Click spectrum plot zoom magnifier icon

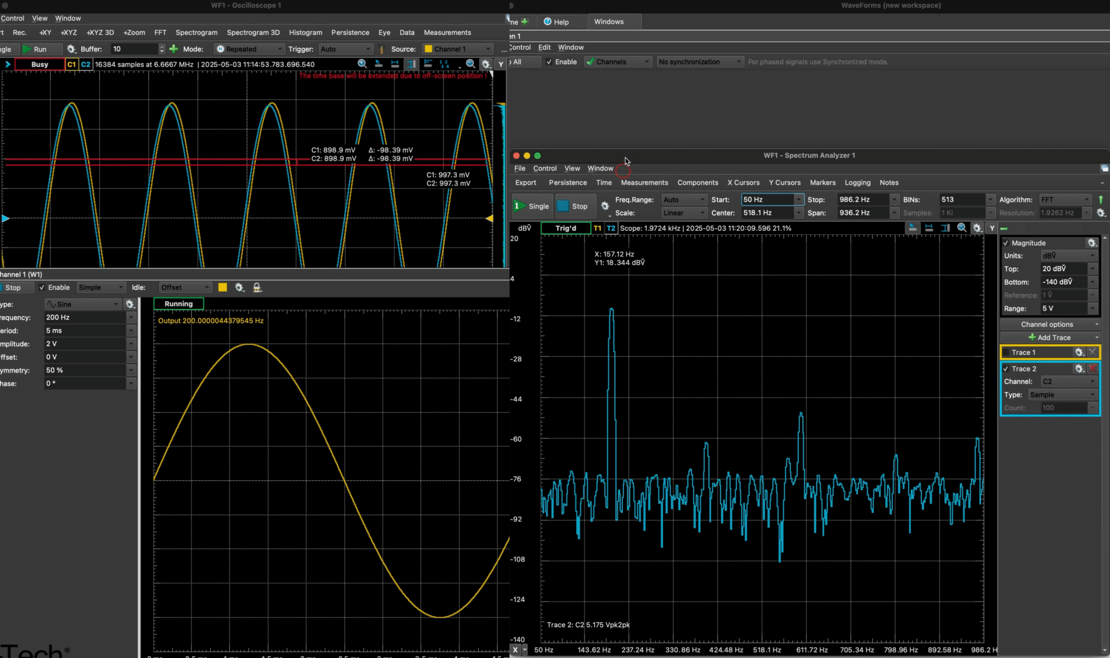961,228
